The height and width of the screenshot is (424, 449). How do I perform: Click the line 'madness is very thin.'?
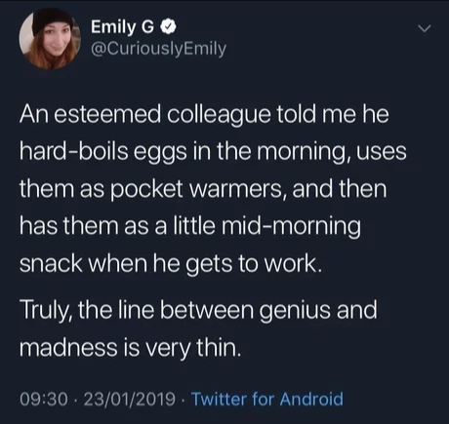pyautogui.click(x=131, y=348)
